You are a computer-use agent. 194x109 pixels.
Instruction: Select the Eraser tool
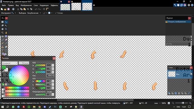tap(6, 40)
